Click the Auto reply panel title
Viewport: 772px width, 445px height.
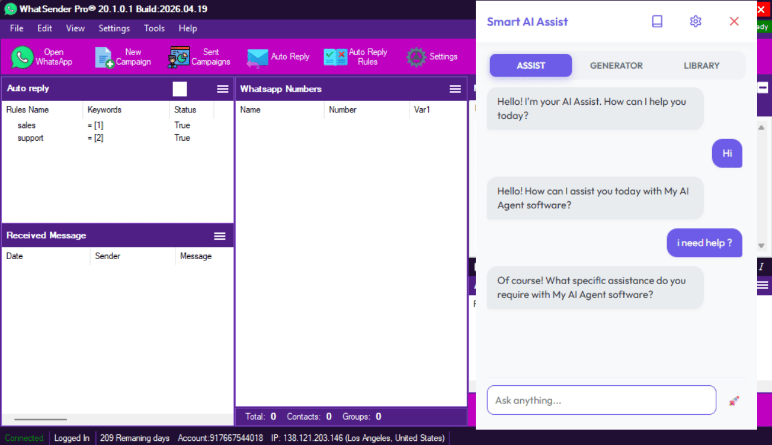(28, 88)
